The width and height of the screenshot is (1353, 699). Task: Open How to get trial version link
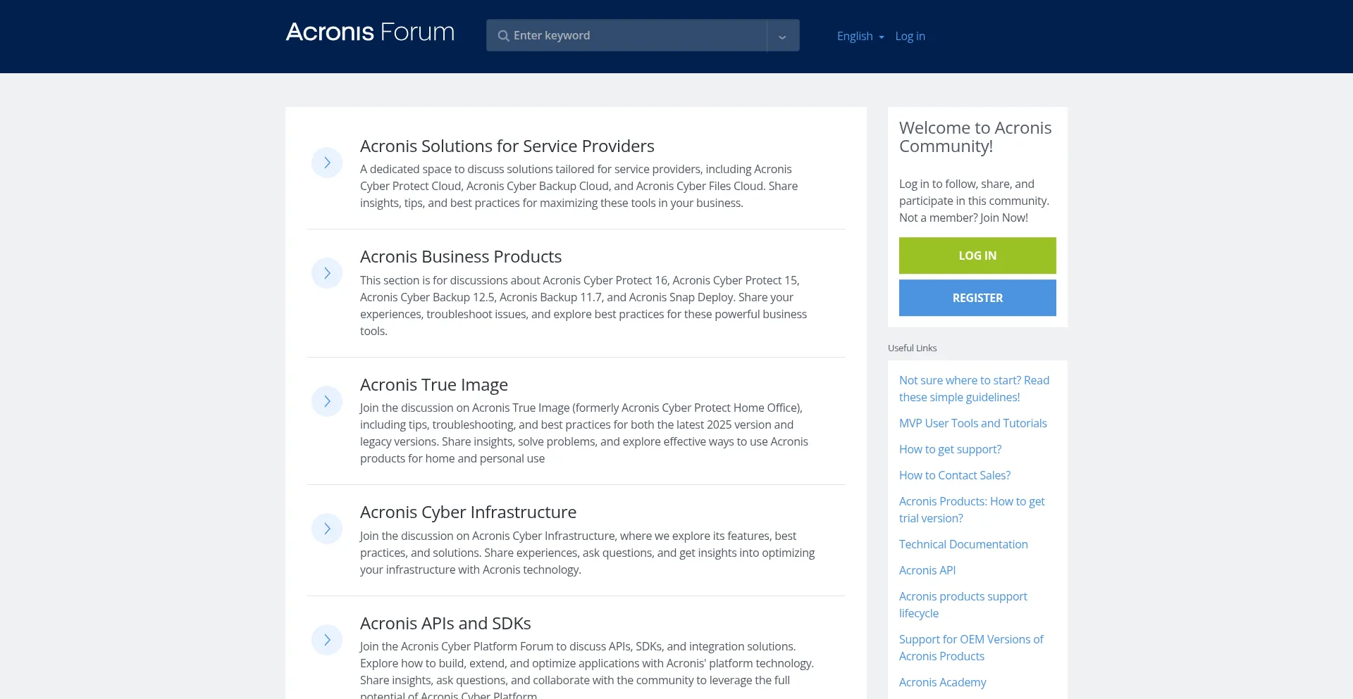(x=972, y=510)
